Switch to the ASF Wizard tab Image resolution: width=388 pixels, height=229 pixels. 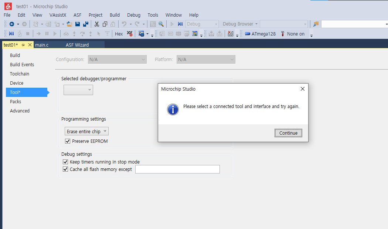pos(77,45)
